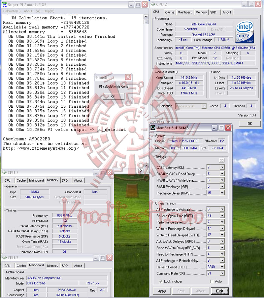The width and height of the screenshot is (264, 298).
Task: Open Read to Precharge (tRTP) dropdown
Action: [222, 254]
